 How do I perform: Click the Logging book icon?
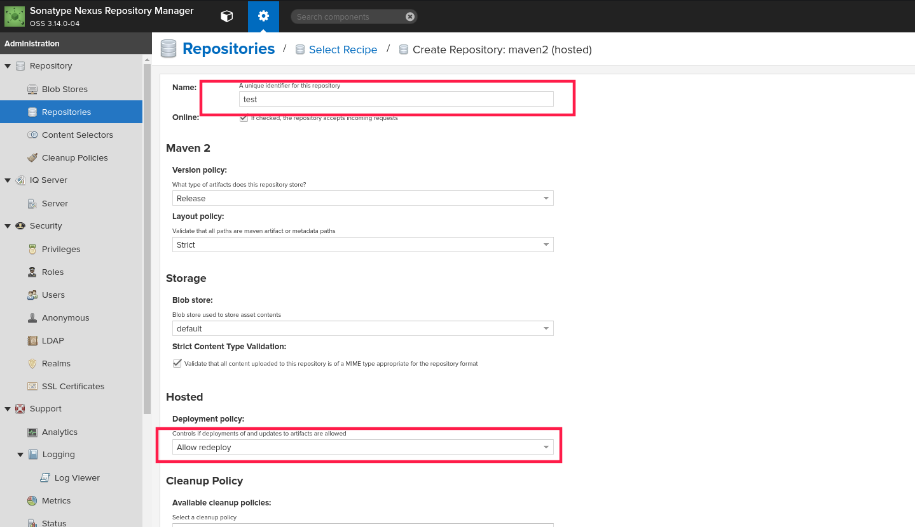(33, 455)
